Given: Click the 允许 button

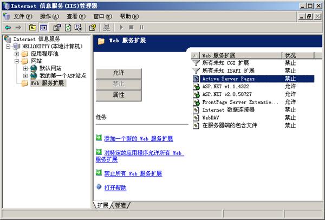Looking at the screenshot, I should pos(119,73).
